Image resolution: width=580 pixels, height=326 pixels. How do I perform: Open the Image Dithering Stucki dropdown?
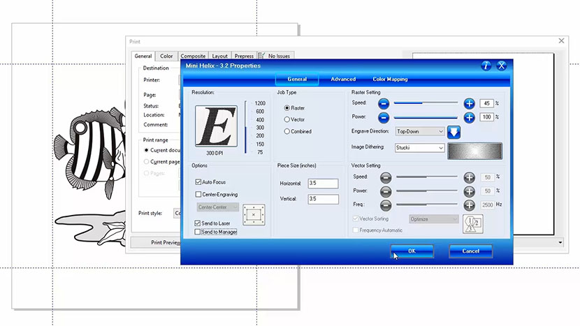tap(419, 148)
